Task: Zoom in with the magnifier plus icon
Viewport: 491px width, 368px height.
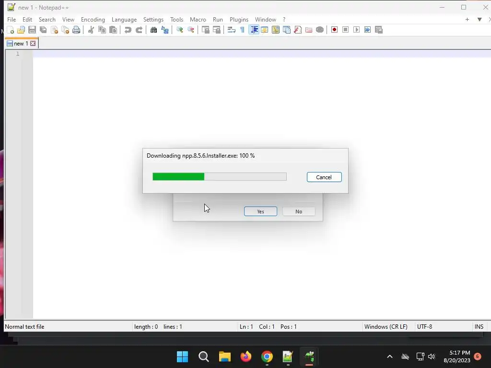Action: point(179,30)
